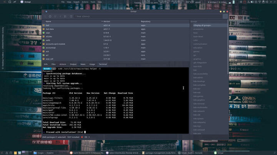Switch to the Terminal tab
This screenshot has width=277, height=155.
(x=103, y=64)
